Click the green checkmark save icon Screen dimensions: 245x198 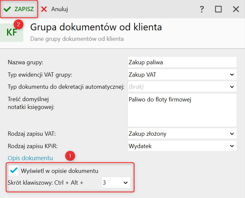(7, 9)
